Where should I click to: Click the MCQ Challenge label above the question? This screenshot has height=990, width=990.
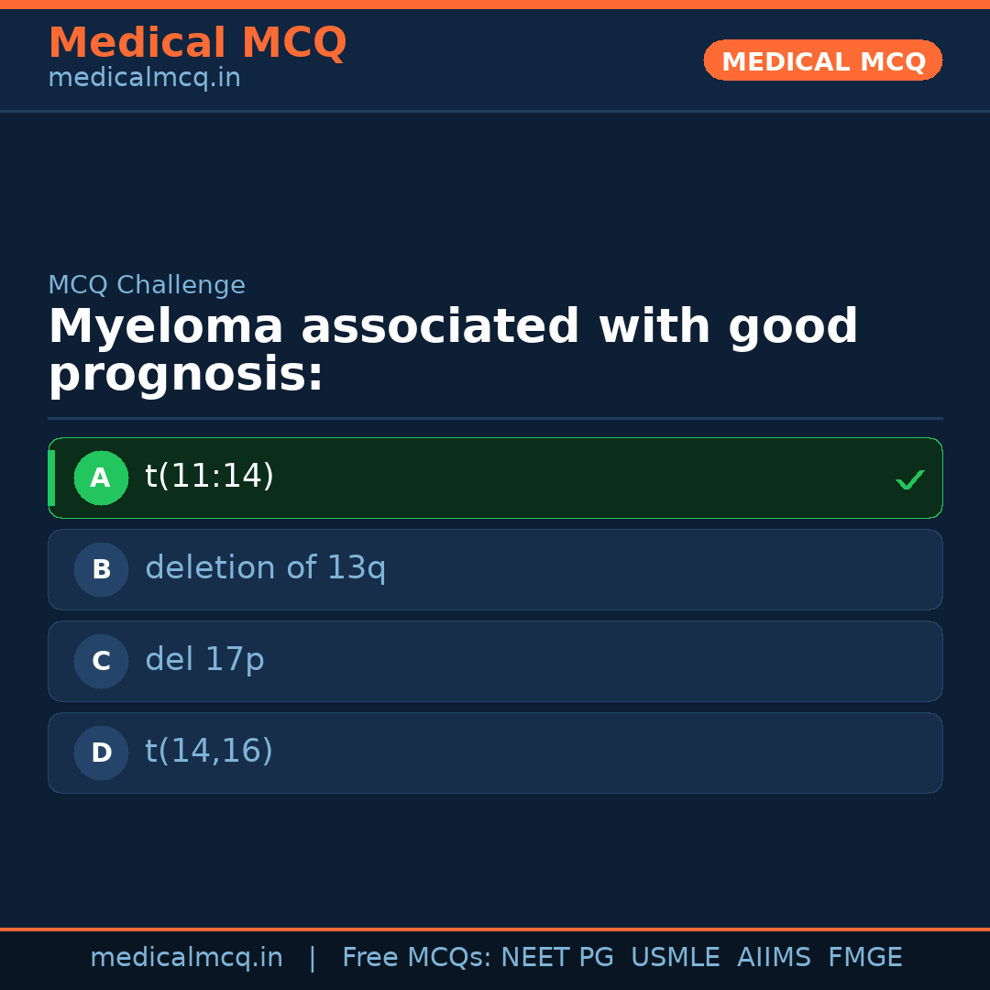point(147,285)
